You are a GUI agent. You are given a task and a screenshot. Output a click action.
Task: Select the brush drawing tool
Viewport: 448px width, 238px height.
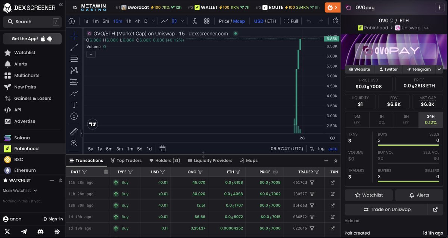click(x=74, y=93)
